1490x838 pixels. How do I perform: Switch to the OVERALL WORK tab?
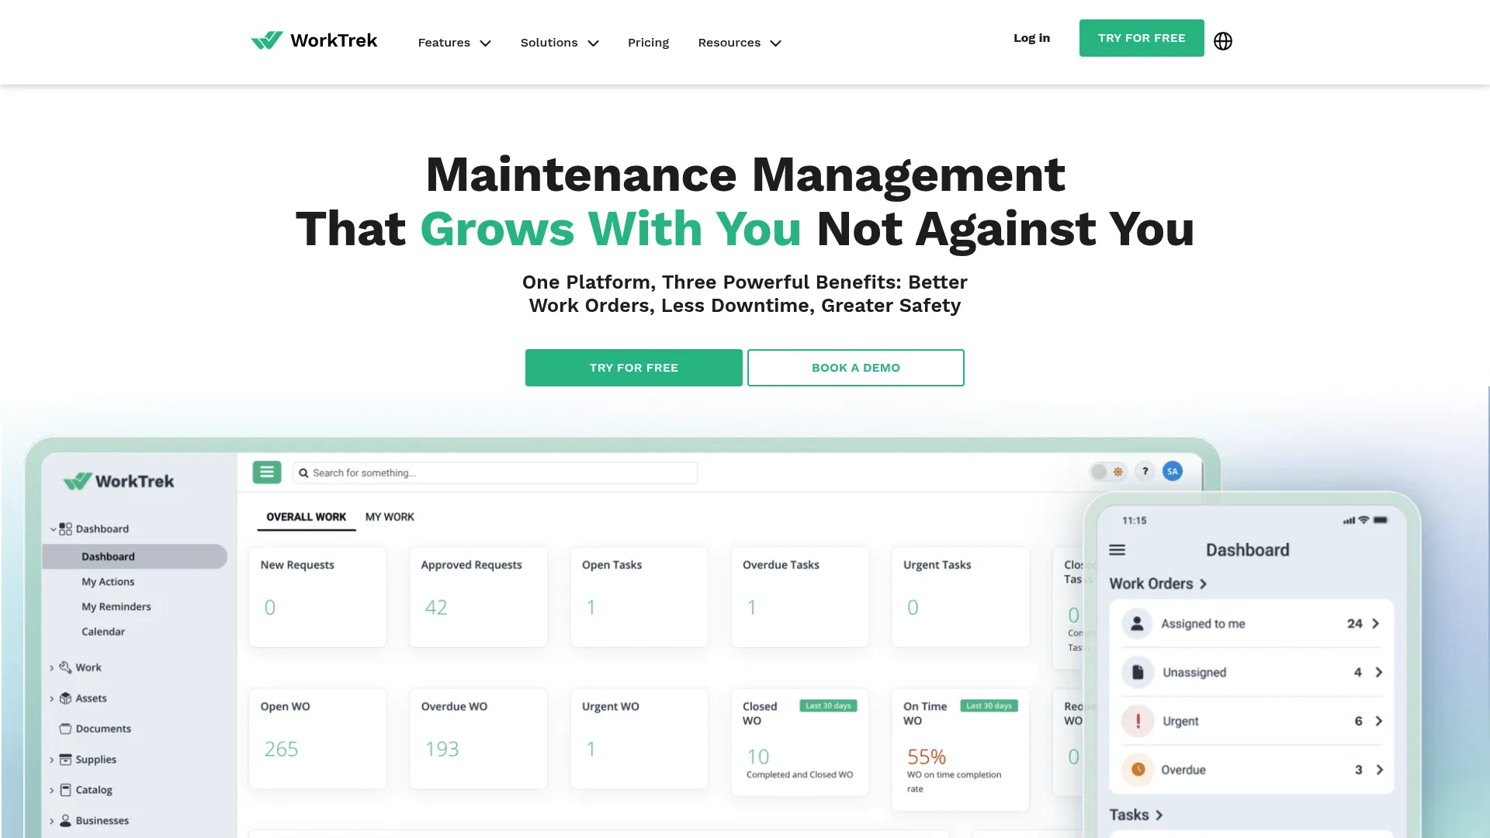(306, 517)
